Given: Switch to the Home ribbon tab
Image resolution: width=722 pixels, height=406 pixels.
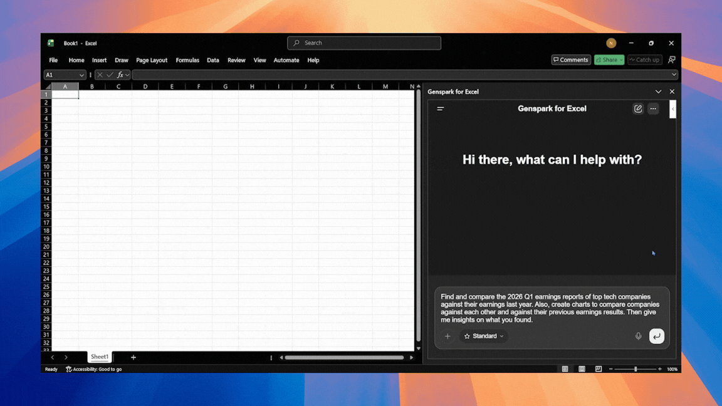Looking at the screenshot, I should pyautogui.click(x=76, y=60).
